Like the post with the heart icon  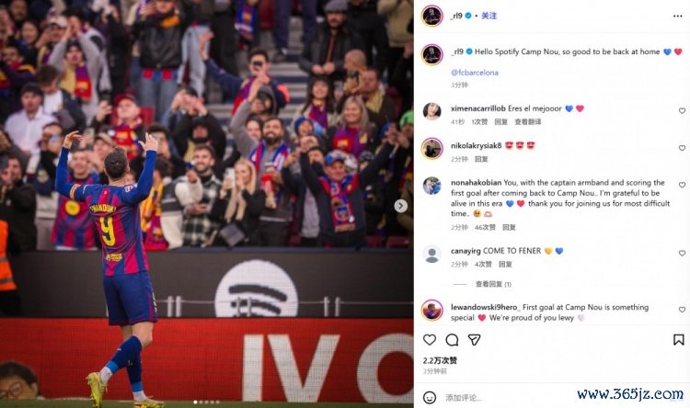pos(430,339)
